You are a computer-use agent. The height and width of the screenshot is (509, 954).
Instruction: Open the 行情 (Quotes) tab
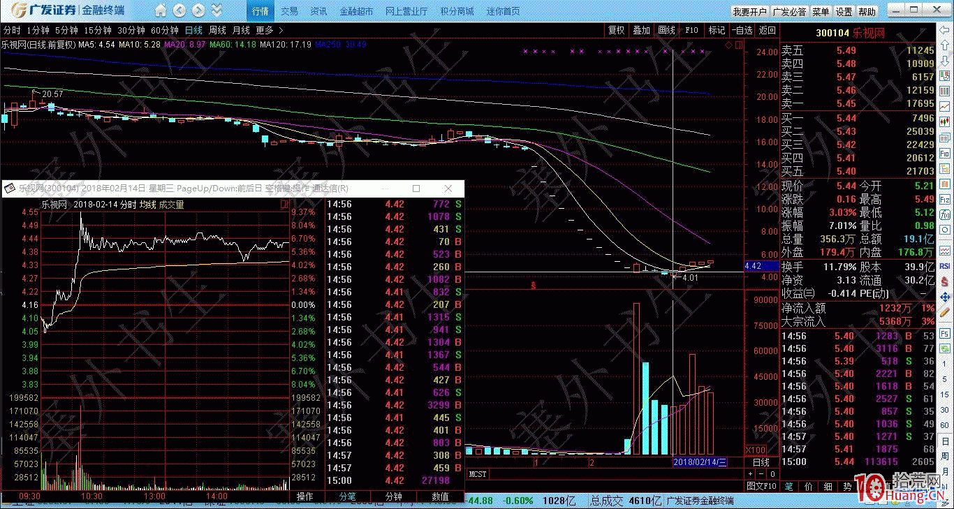pos(260,11)
